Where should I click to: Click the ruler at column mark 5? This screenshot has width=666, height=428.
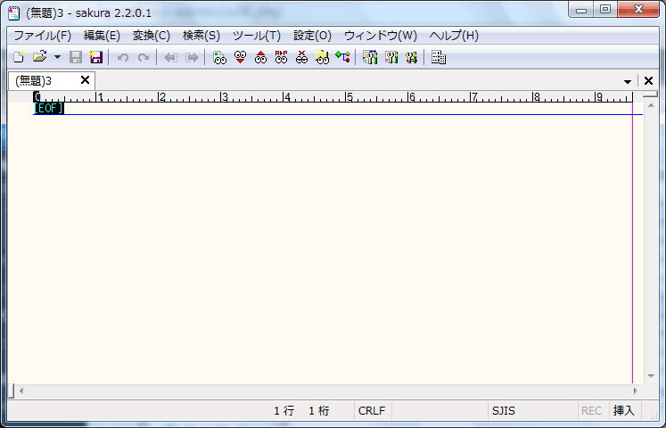(349, 97)
